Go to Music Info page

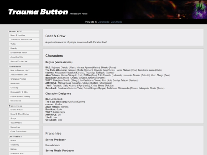pos(24,83)
